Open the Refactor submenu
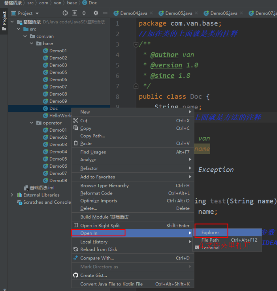Screen dimensions: 277x291 pyautogui.click(x=133, y=168)
